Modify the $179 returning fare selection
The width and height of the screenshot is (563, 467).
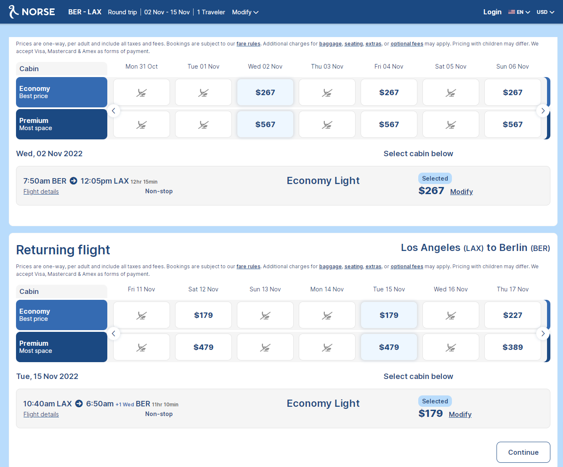click(460, 414)
